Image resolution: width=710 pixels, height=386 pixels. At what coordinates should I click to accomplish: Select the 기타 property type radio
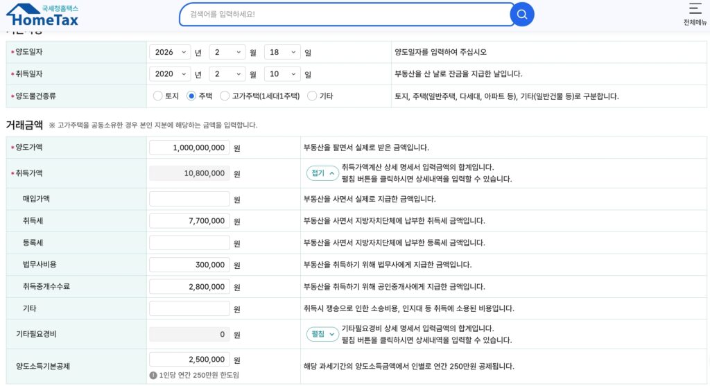[312, 96]
